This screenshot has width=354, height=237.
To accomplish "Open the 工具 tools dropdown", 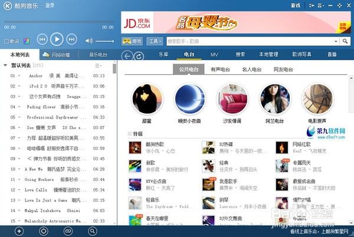I will tap(155, 41).
